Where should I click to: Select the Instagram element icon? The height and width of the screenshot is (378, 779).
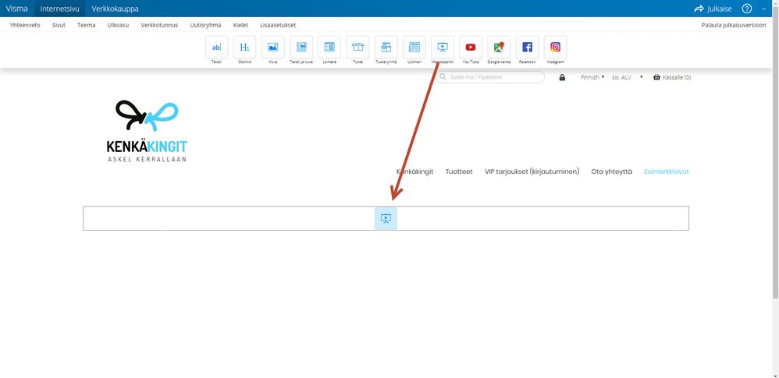click(556, 47)
